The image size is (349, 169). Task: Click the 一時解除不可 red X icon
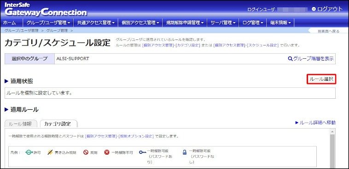pos(107,152)
